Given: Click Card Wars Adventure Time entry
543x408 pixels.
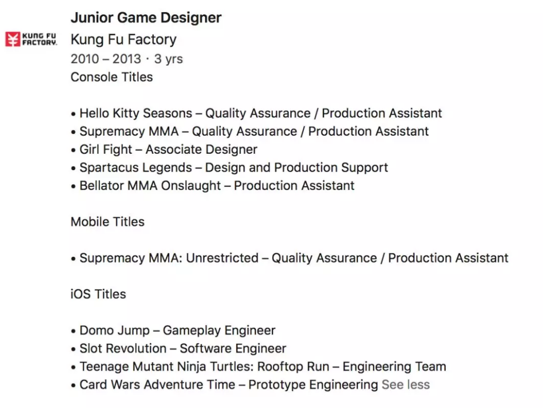Looking at the screenshot, I should pos(224,384).
